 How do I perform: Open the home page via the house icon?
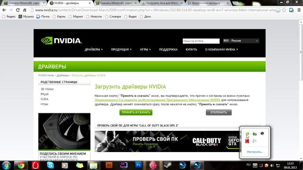[25, 10]
